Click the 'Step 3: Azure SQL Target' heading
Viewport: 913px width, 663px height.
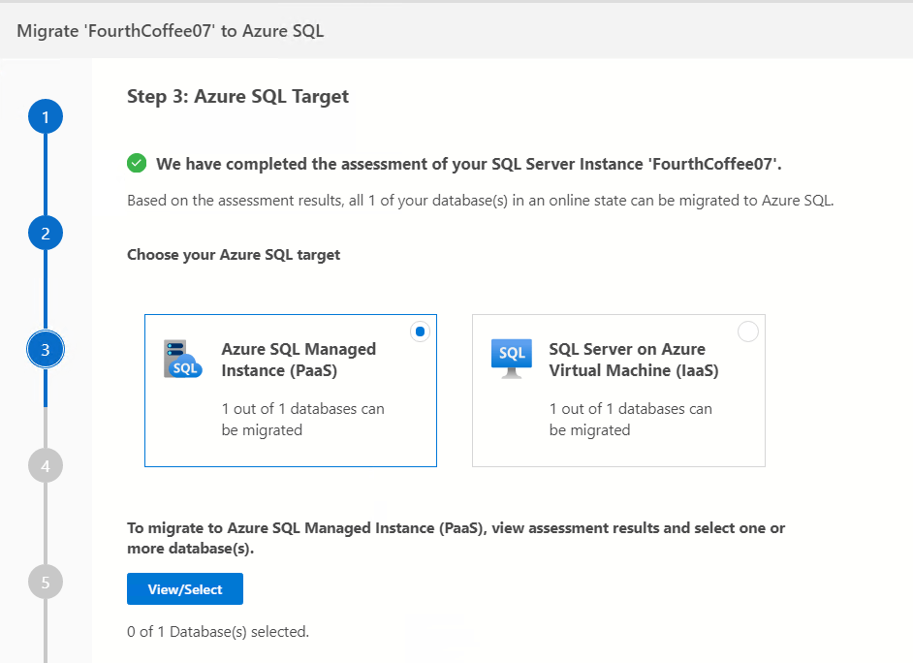coord(237,96)
